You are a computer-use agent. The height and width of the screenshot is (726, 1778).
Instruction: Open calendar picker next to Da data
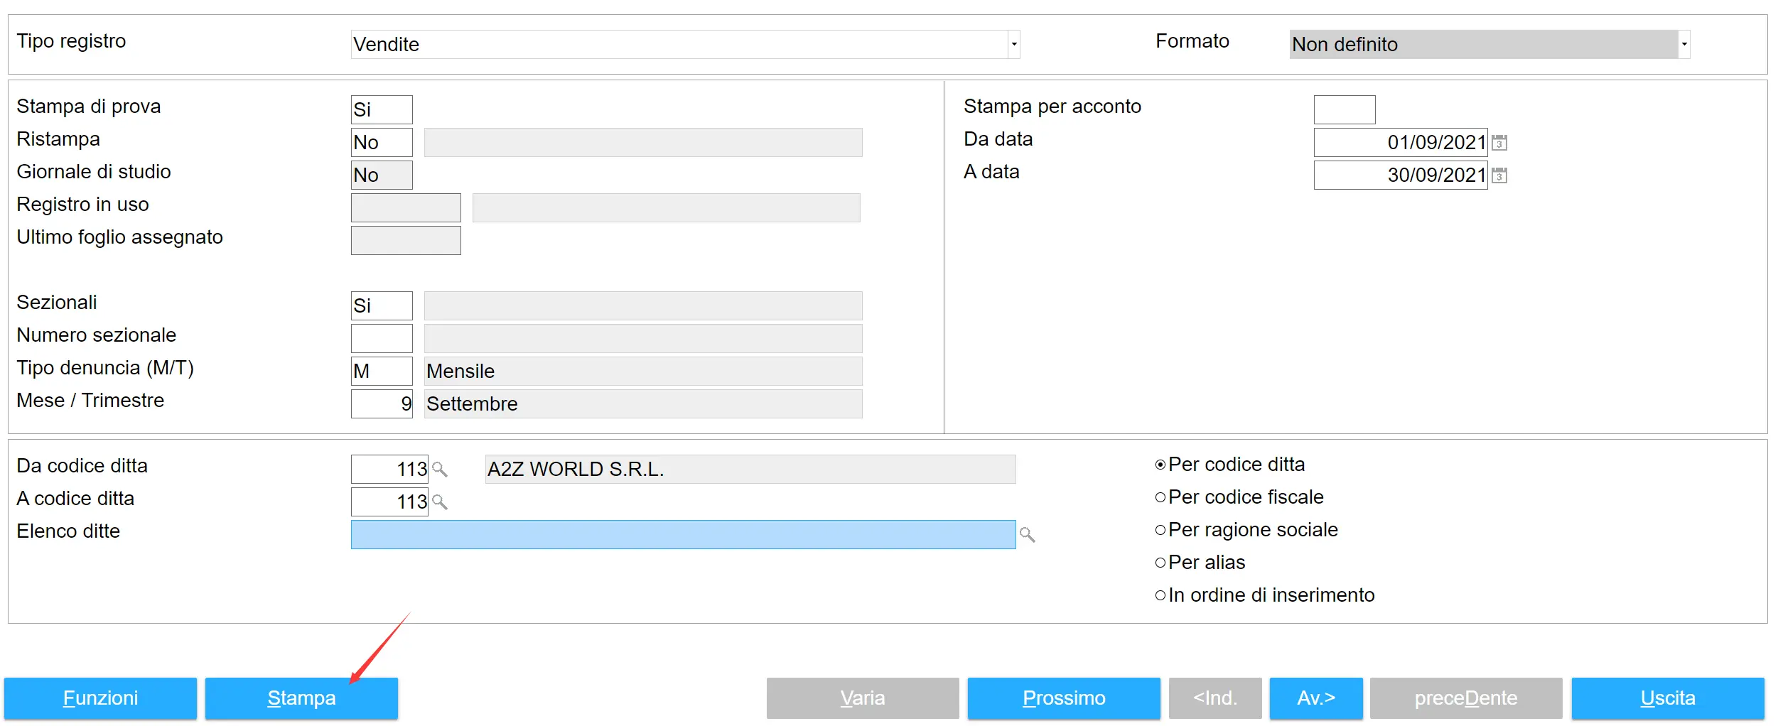[x=1499, y=143]
